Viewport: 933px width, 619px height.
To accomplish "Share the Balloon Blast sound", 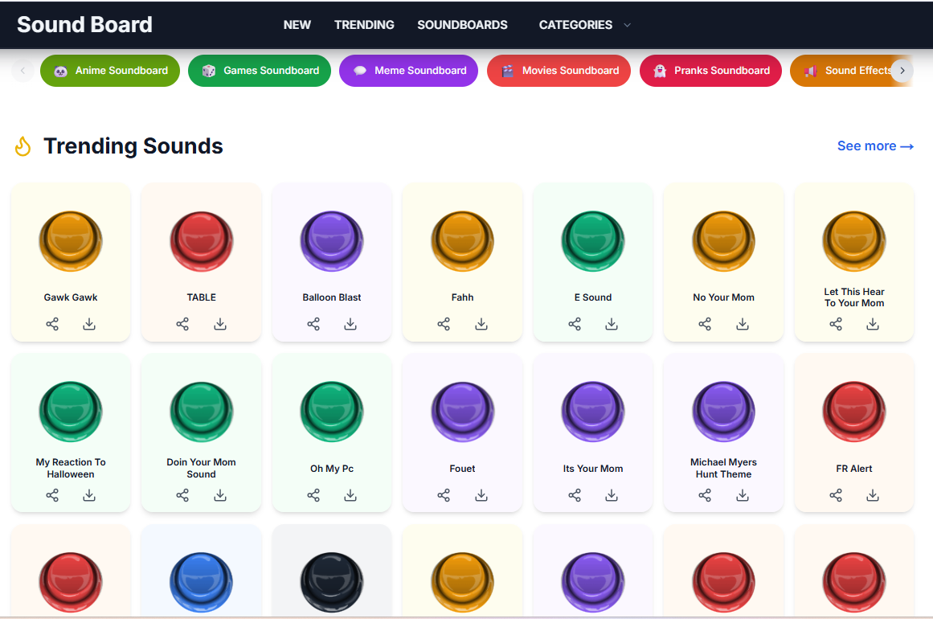I will (313, 324).
